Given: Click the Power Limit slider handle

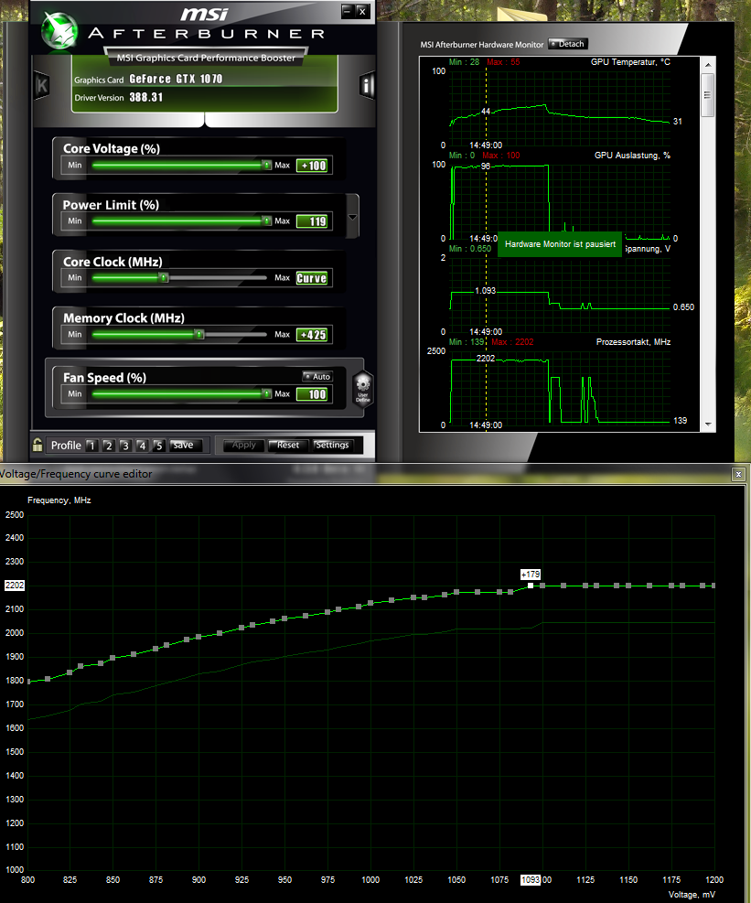Looking at the screenshot, I should 267,221.
